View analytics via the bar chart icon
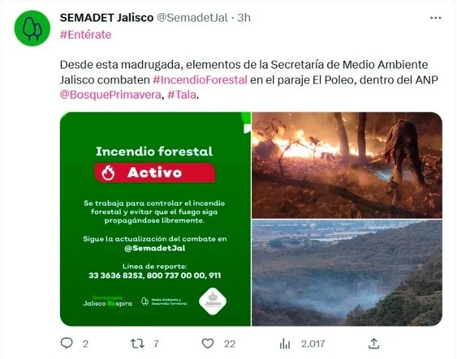The height and width of the screenshot is (359, 457). pyautogui.click(x=285, y=344)
